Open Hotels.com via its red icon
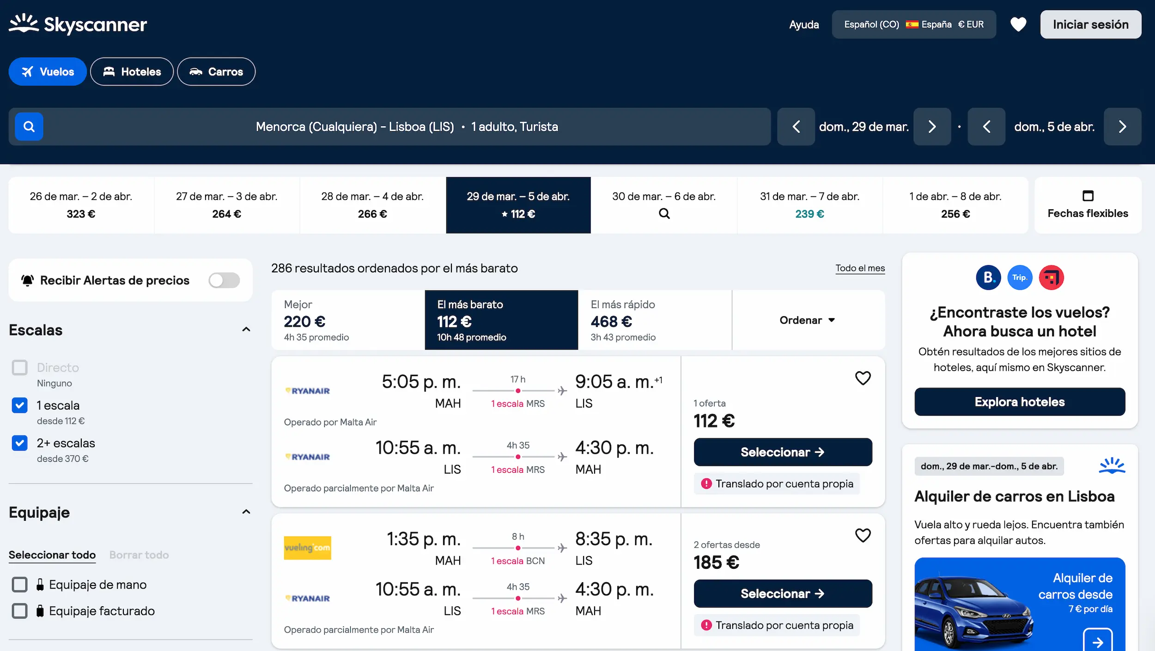Viewport: 1155px width, 651px height. (1052, 277)
